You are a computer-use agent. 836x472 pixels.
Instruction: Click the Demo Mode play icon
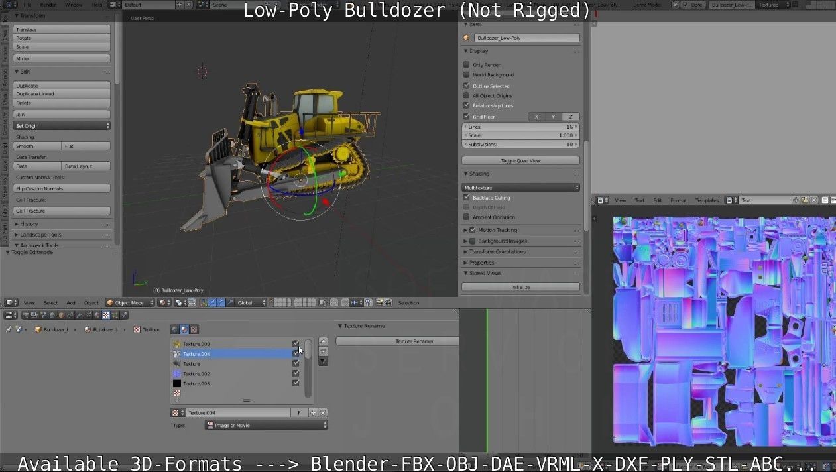[675, 5]
